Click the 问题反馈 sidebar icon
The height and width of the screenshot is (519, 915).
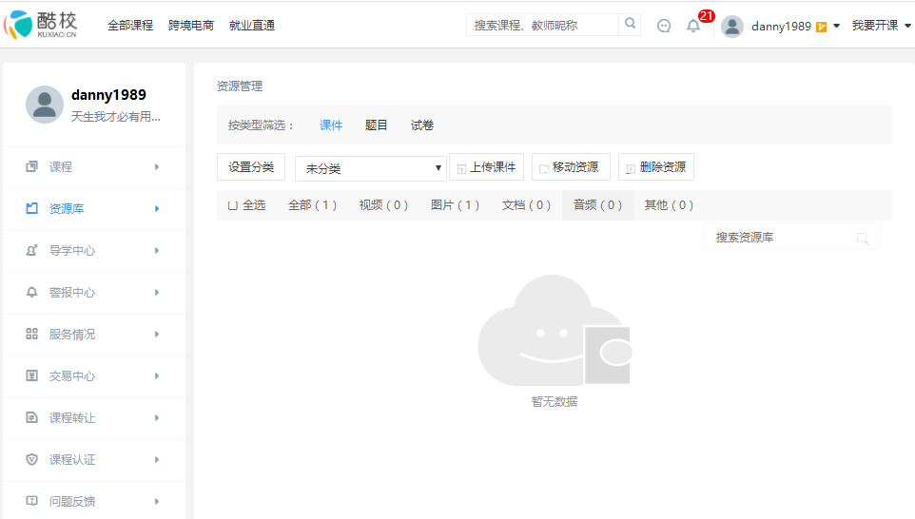pos(31,501)
